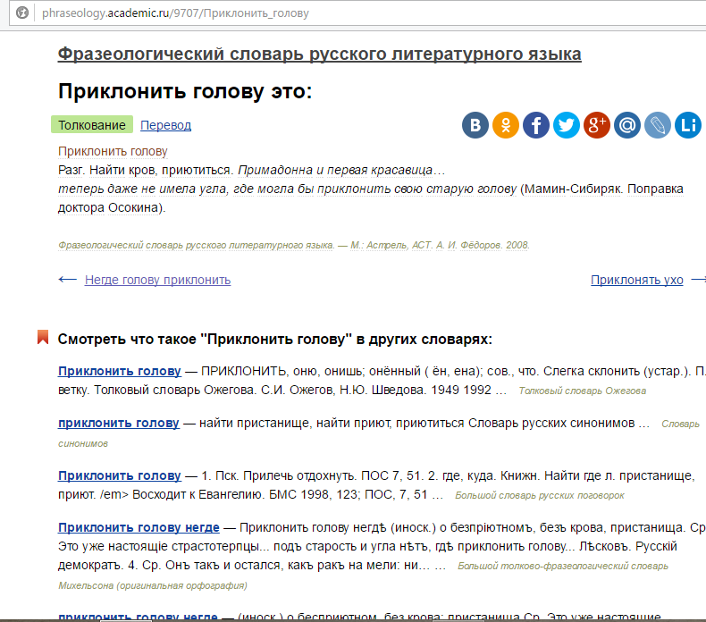Share on Google Plus
The width and height of the screenshot is (706, 622).
click(x=597, y=125)
